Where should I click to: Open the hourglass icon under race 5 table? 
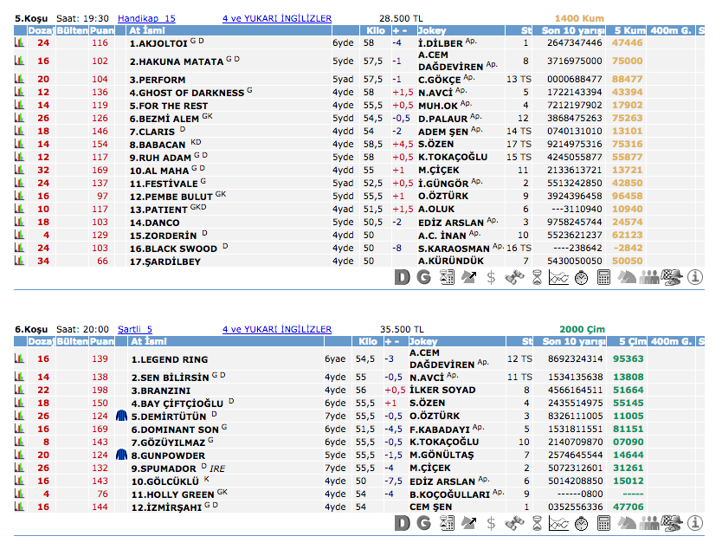pyautogui.click(x=537, y=277)
